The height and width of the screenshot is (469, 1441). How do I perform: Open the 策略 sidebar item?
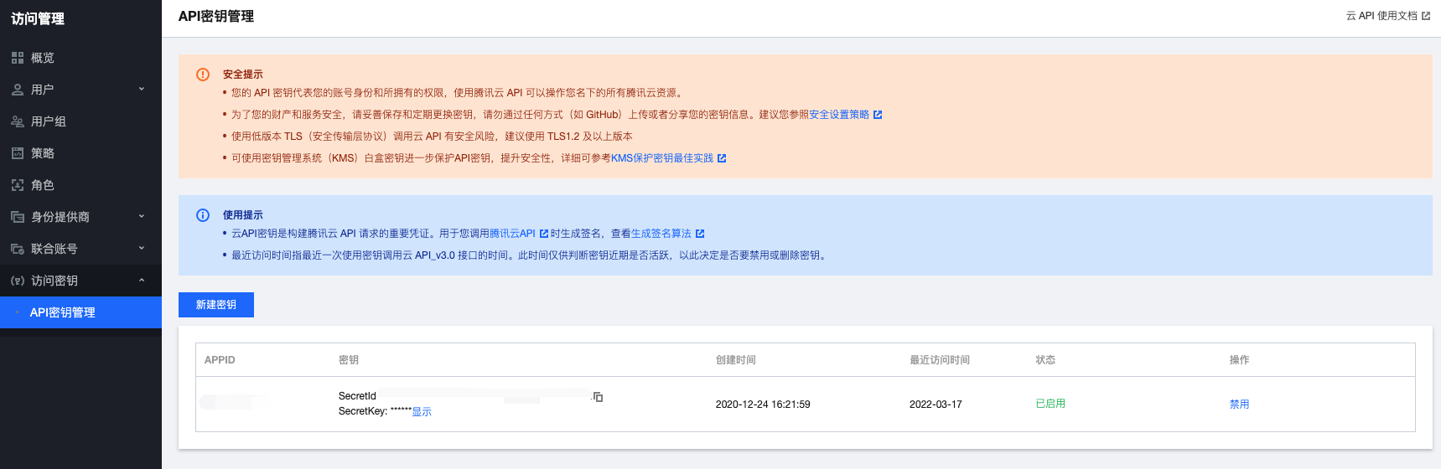coord(80,153)
